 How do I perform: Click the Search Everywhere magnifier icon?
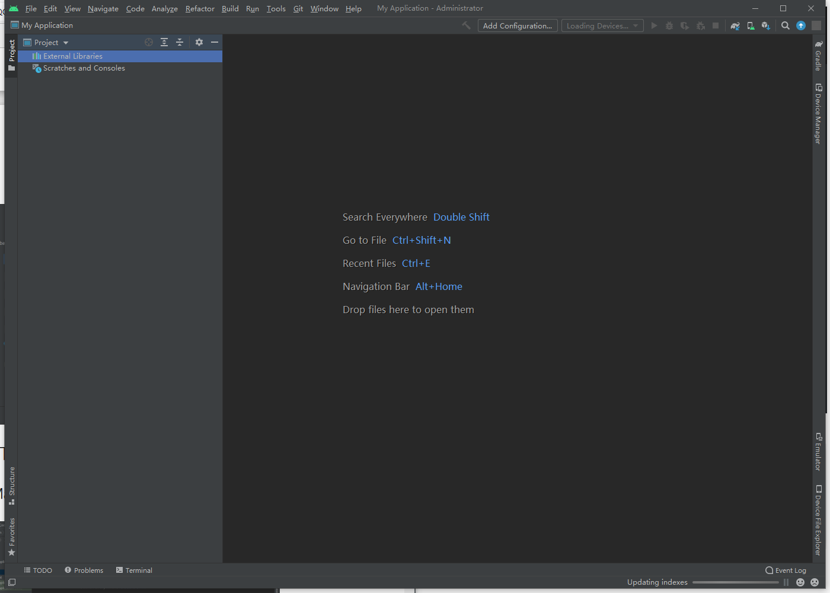tap(786, 26)
